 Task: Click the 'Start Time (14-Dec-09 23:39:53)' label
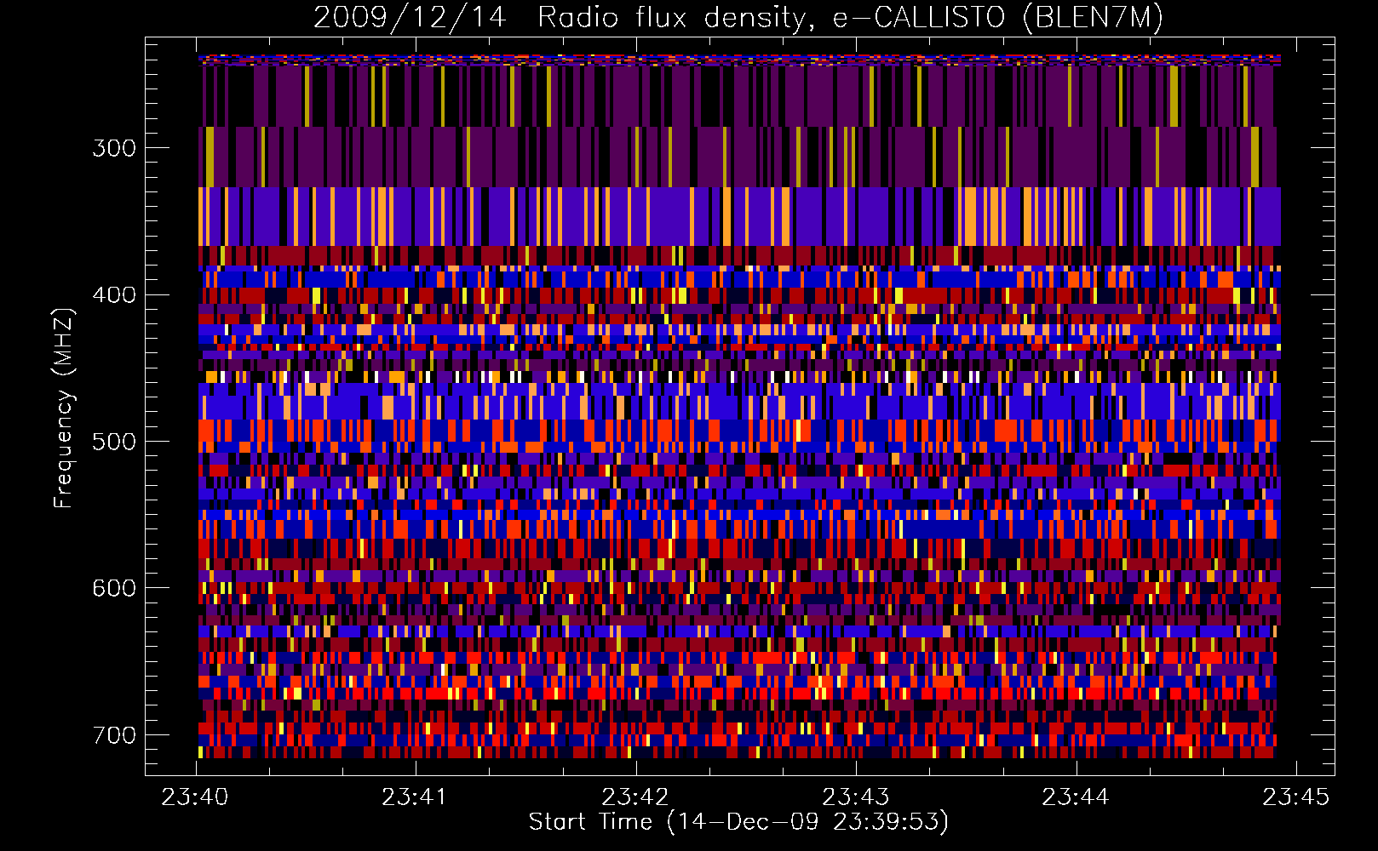coord(738,821)
